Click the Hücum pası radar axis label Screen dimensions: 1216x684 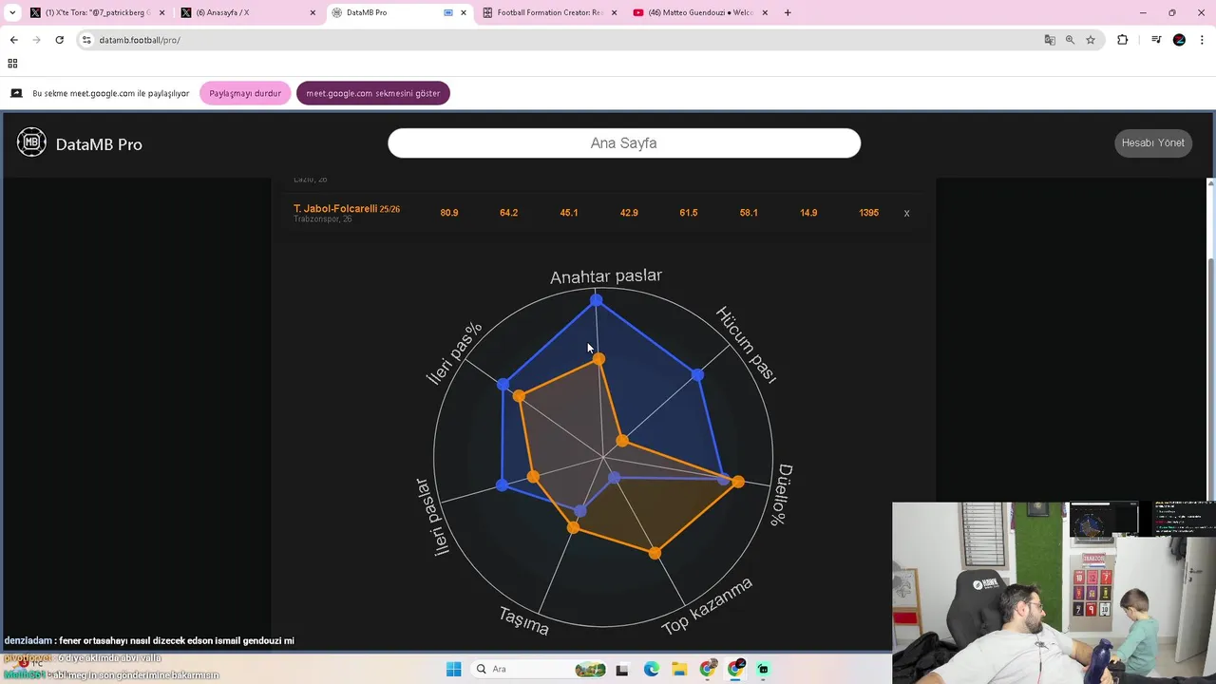747,345
